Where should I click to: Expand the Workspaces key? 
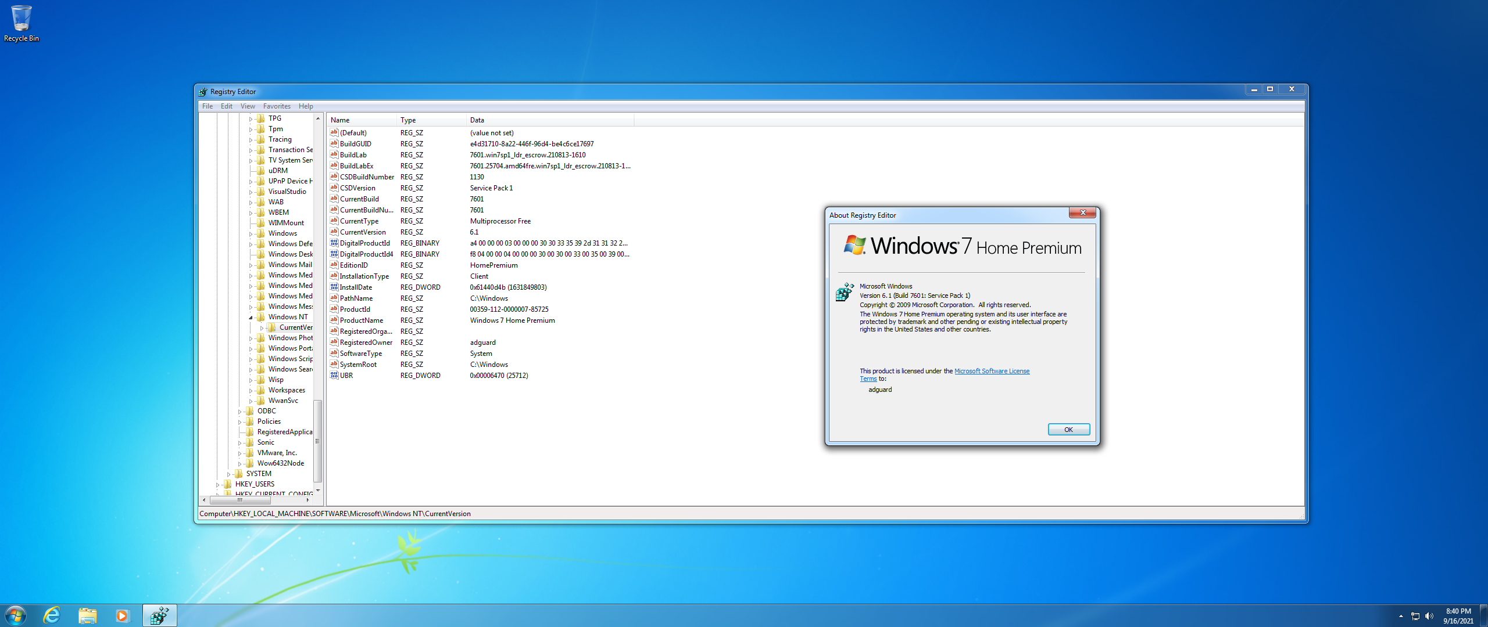pos(251,391)
